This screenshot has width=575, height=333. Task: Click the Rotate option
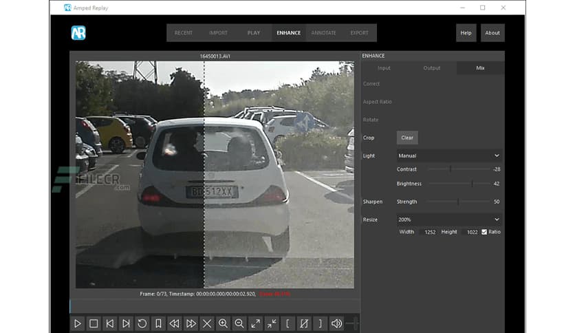pos(370,120)
